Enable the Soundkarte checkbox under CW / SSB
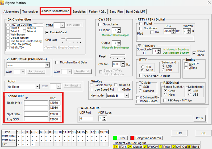 point(100,24)
